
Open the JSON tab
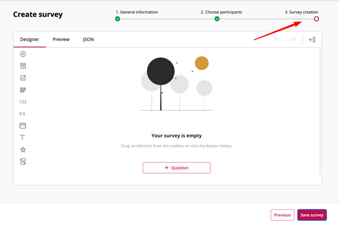coord(88,39)
